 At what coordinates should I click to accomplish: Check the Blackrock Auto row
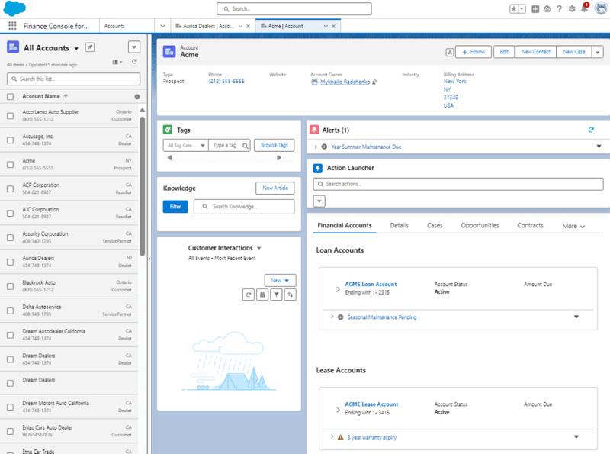[x=10, y=287]
